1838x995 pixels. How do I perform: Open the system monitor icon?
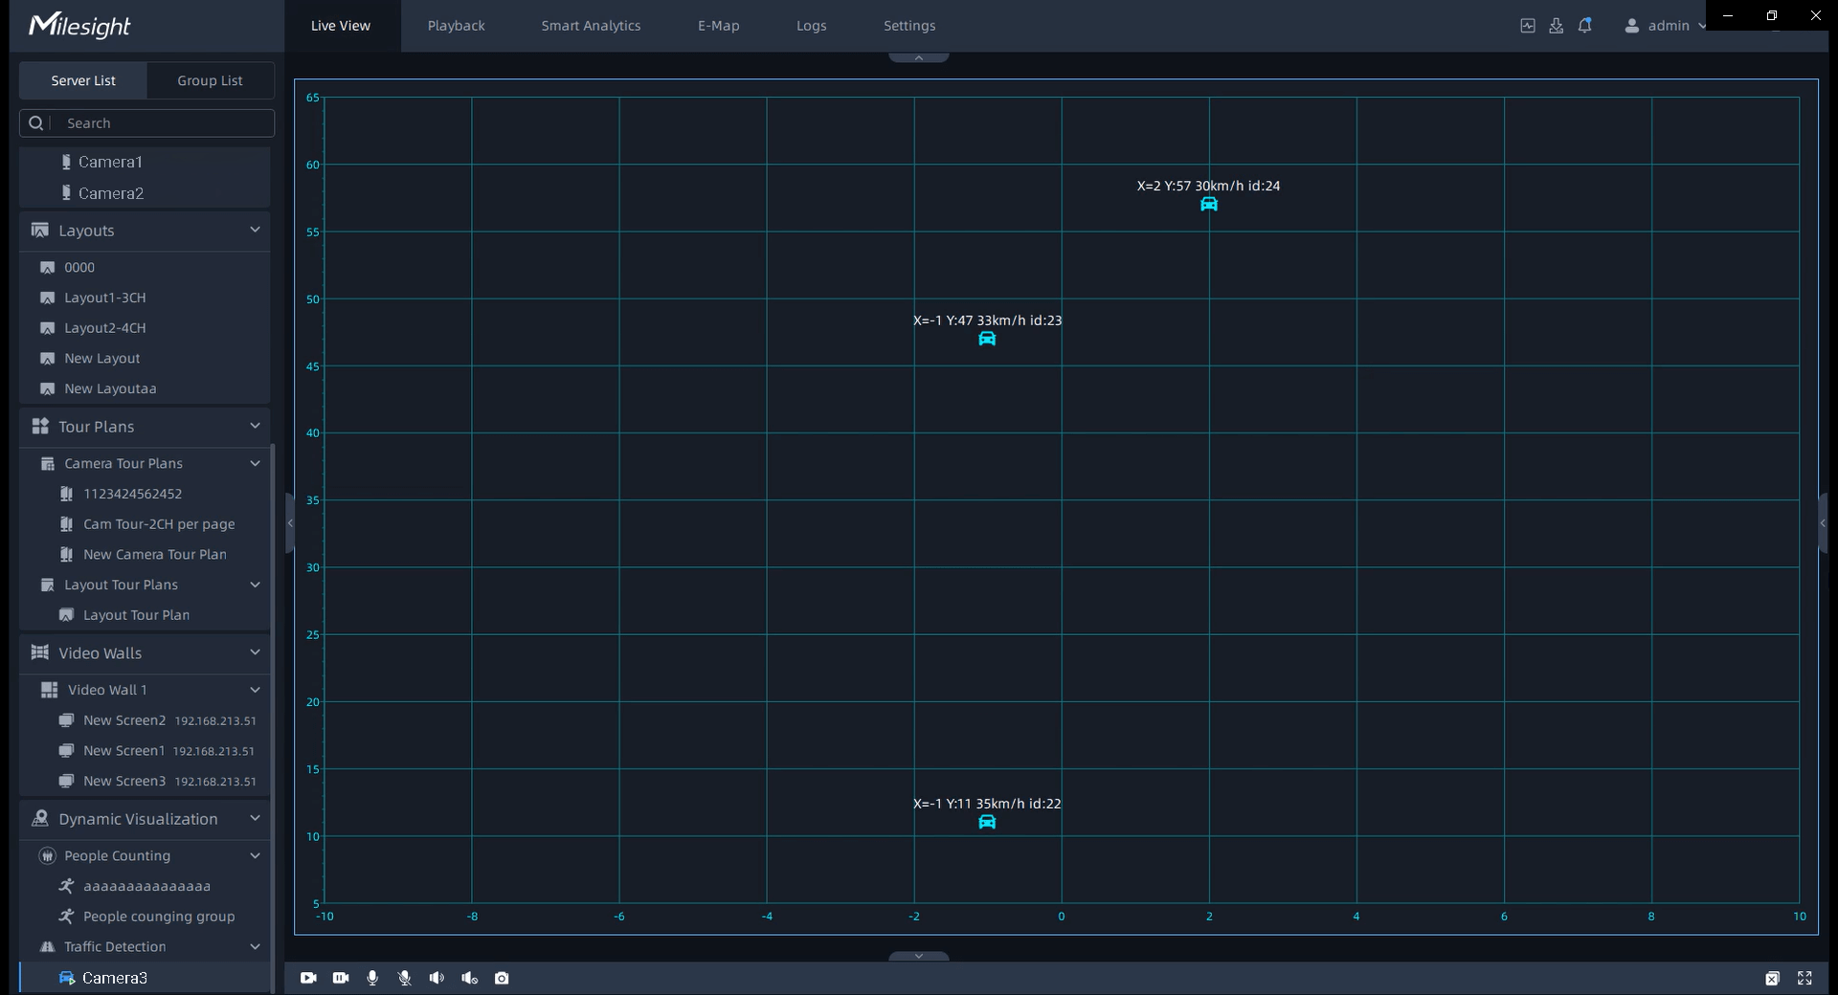(x=1528, y=26)
